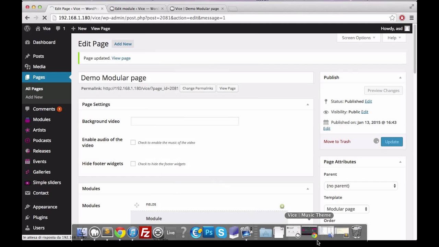Select Add New under Pages in sidebar
The width and height of the screenshot is (439, 247).
pos(34,97)
